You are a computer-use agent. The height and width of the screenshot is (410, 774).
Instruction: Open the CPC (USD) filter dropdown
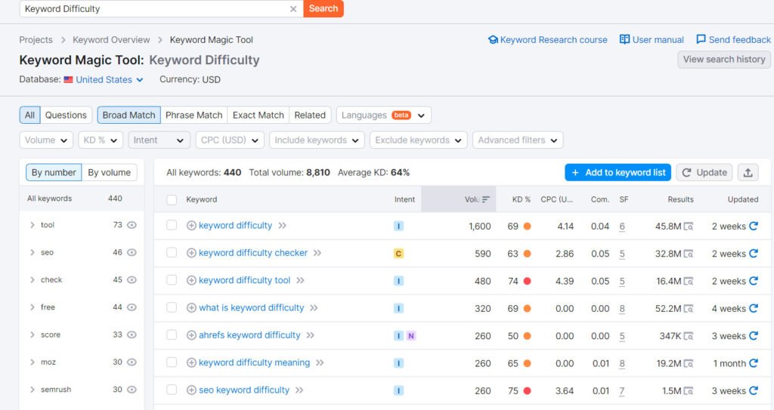(230, 140)
